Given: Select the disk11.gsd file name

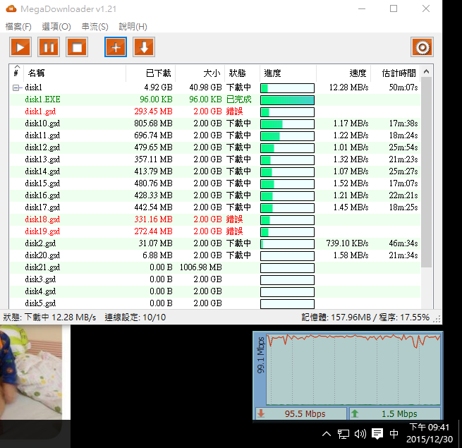Looking at the screenshot, I should click(42, 135).
